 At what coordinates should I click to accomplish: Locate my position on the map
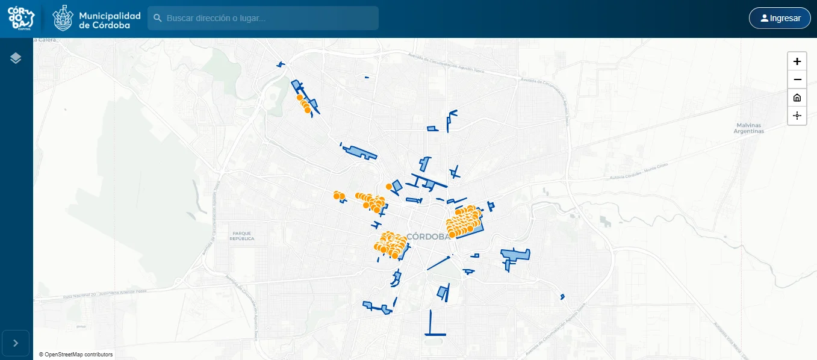click(x=797, y=116)
